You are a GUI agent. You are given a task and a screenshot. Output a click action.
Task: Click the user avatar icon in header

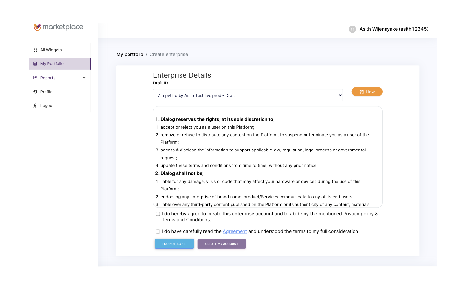(352, 29)
